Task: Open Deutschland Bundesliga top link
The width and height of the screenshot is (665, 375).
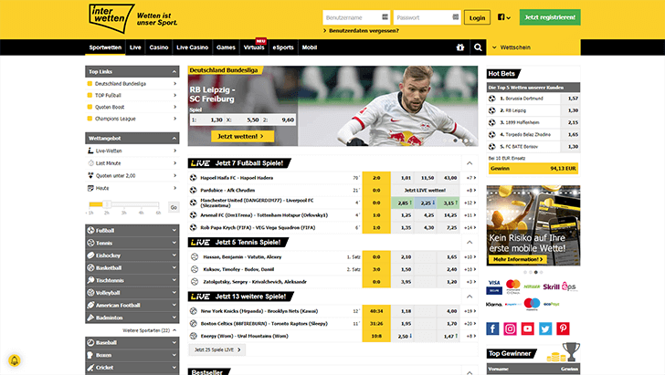Action: coord(132,83)
